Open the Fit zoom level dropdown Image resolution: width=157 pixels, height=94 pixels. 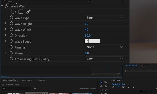tap(145, 65)
